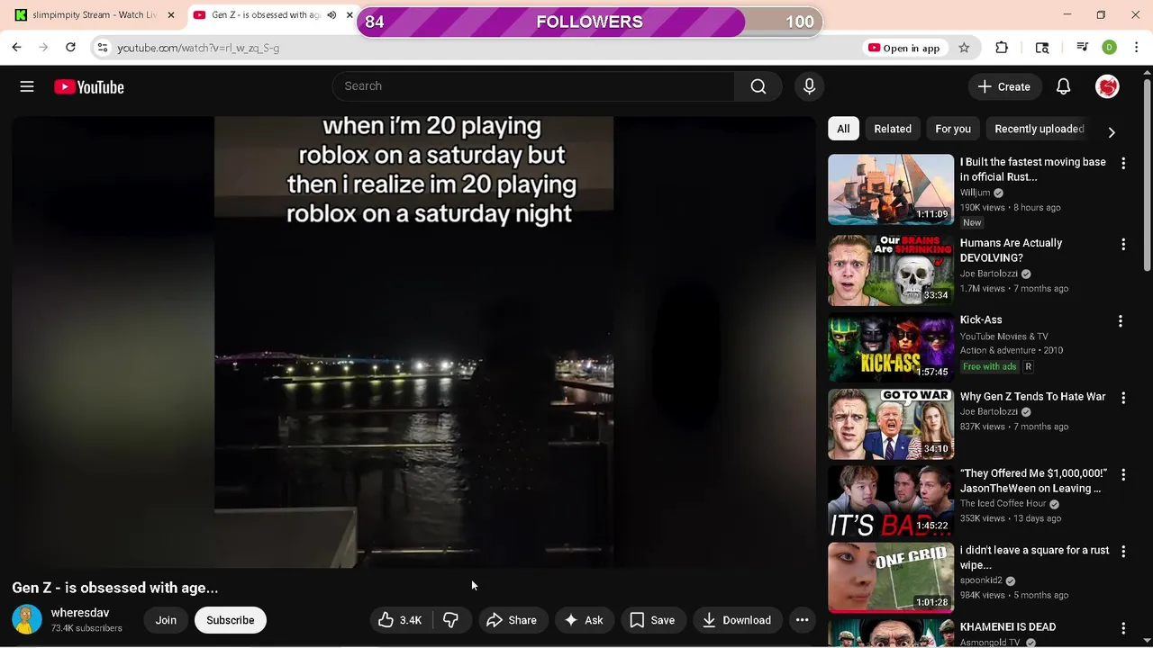Image resolution: width=1153 pixels, height=648 pixels.
Task: Reload the page
Action: (70, 48)
